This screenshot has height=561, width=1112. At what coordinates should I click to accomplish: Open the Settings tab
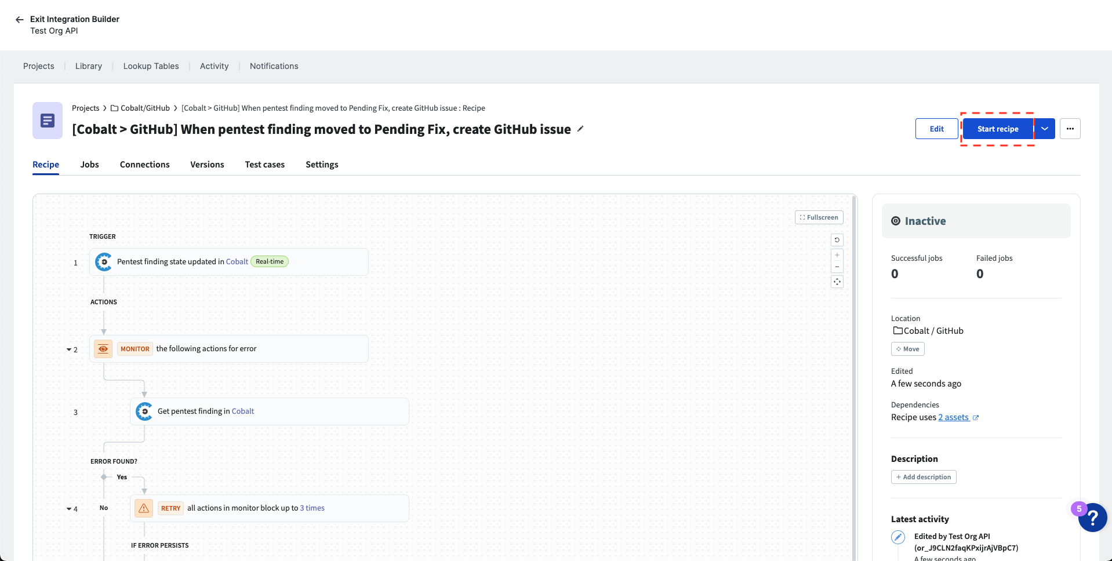[322, 165]
